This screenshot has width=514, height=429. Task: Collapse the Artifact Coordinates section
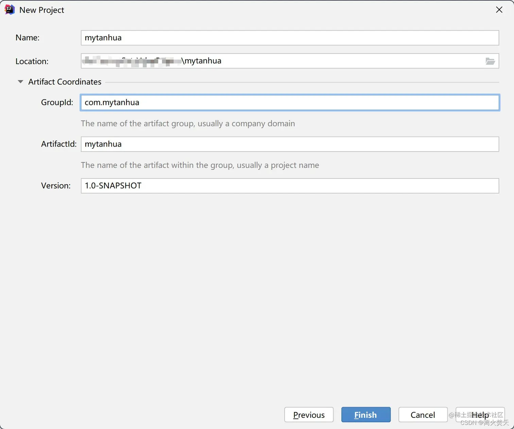[x=20, y=82]
